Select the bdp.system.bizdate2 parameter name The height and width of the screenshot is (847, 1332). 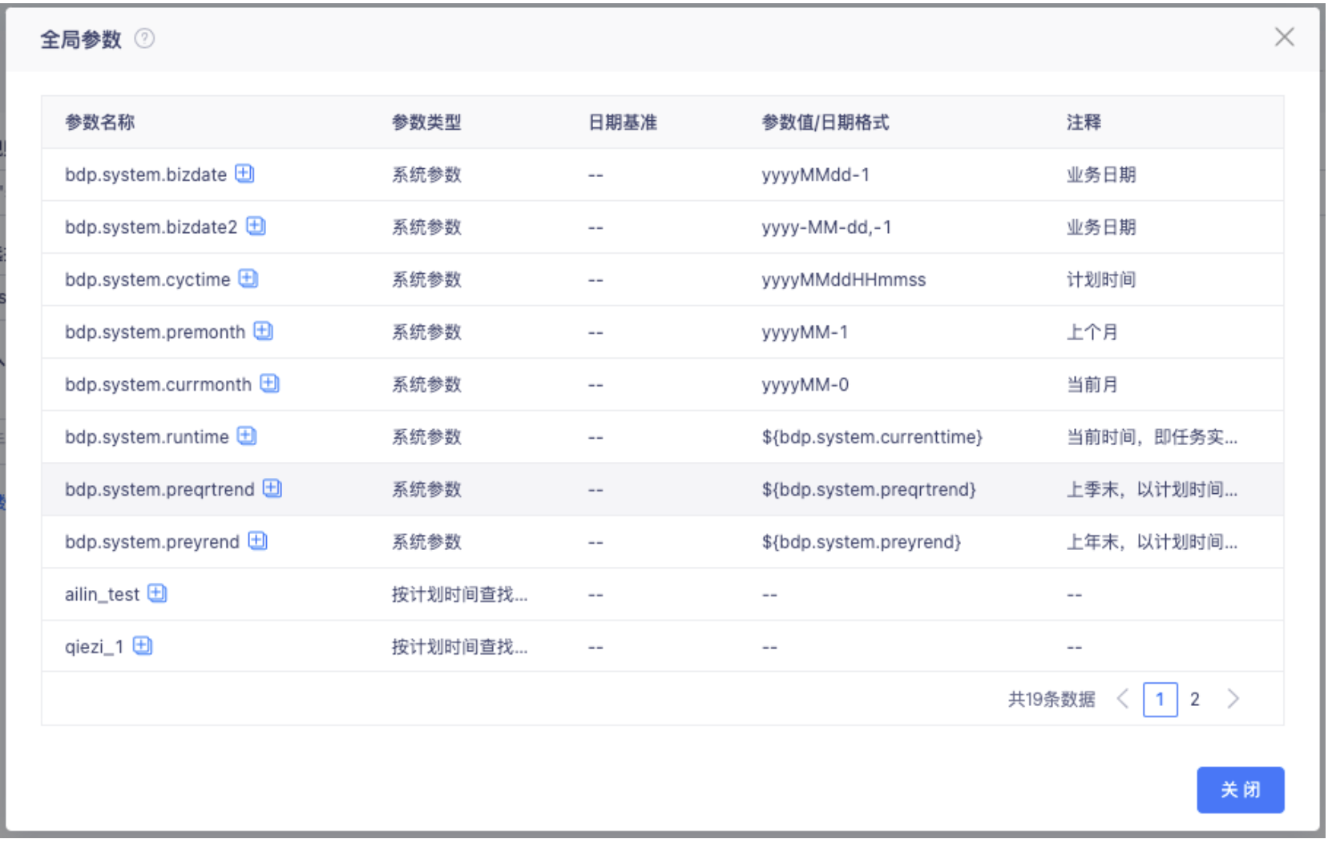[151, 227]
